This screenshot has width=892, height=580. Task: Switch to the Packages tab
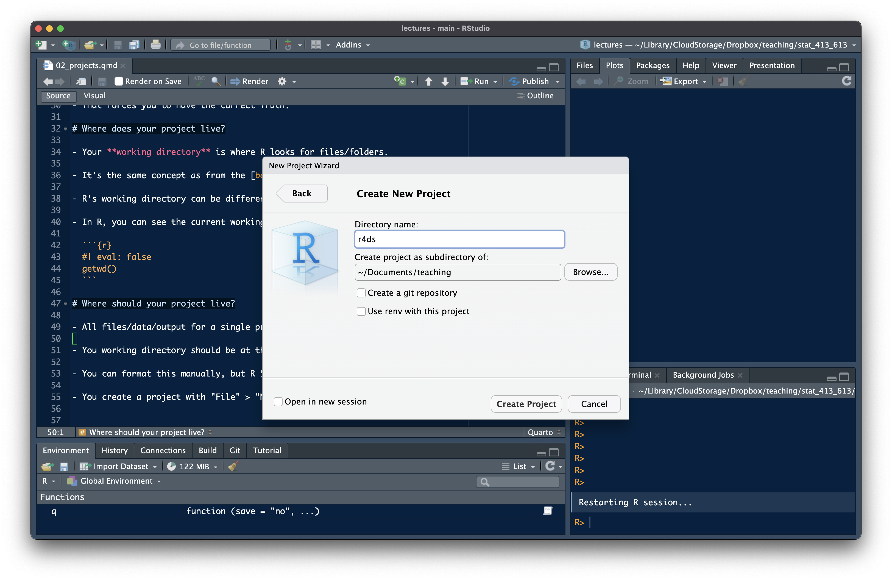pos(653,66)
